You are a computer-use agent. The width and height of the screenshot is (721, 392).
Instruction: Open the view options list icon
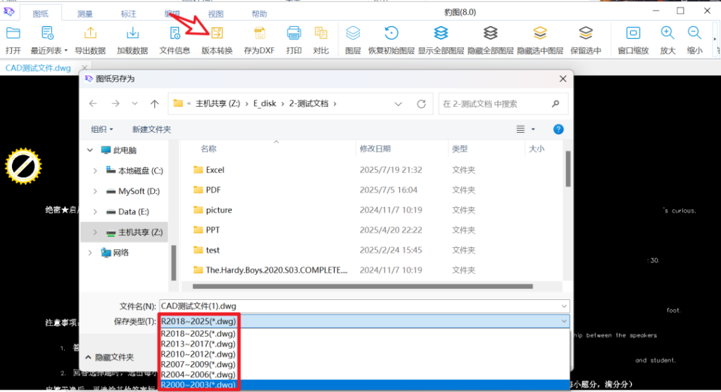coord(520,129)
